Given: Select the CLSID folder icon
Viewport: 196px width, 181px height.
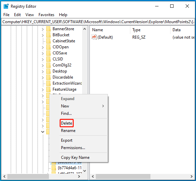Looking at the screenshot, I should tap(48, 59).
